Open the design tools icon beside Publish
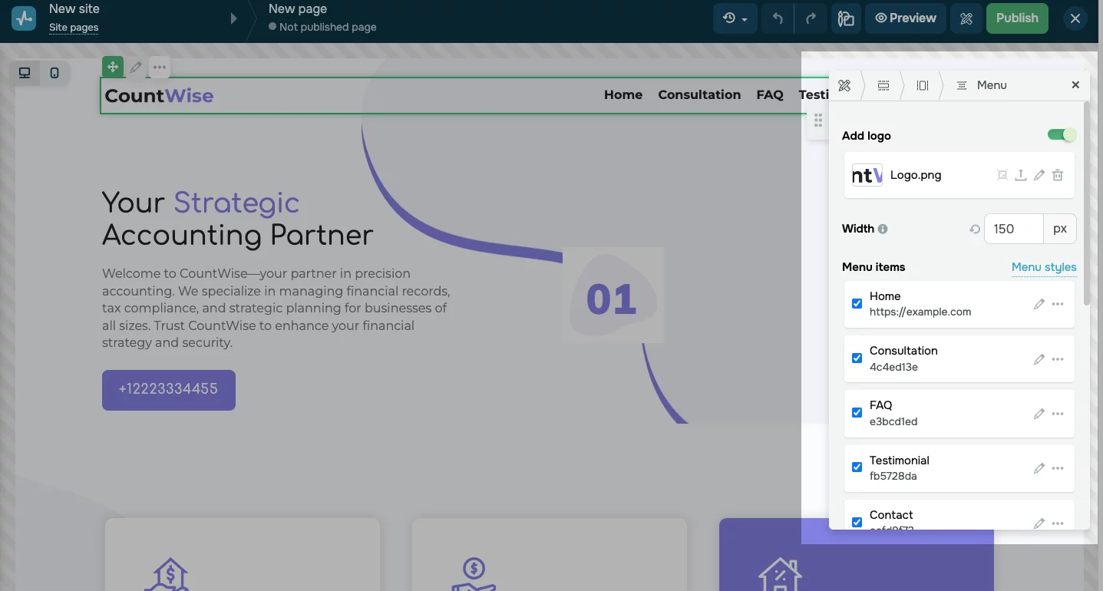The height and width of the screenshot is (591, 1103). tap(966, 18)
